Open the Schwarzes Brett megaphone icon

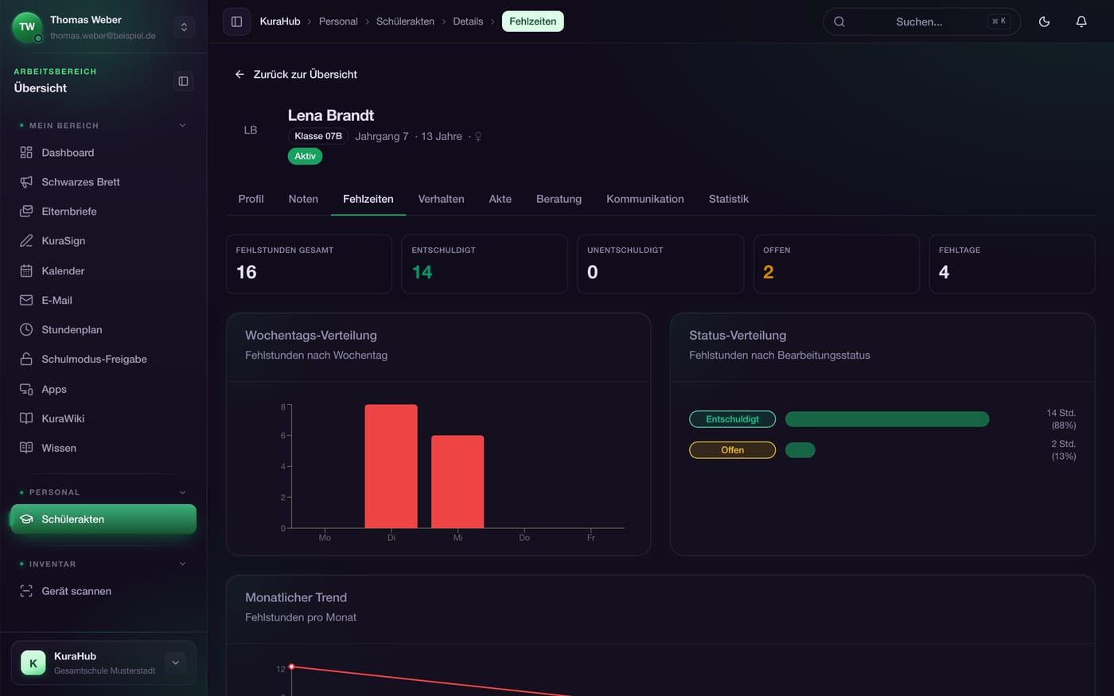[x=26, y=182]
